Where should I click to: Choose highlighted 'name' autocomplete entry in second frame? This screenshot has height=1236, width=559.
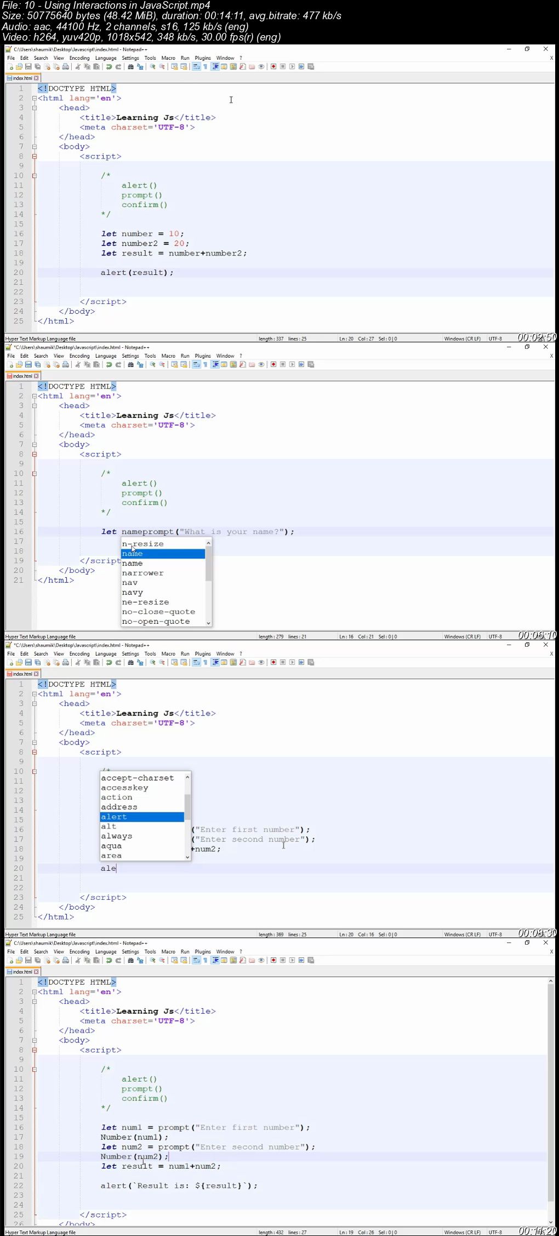point(163,554)
